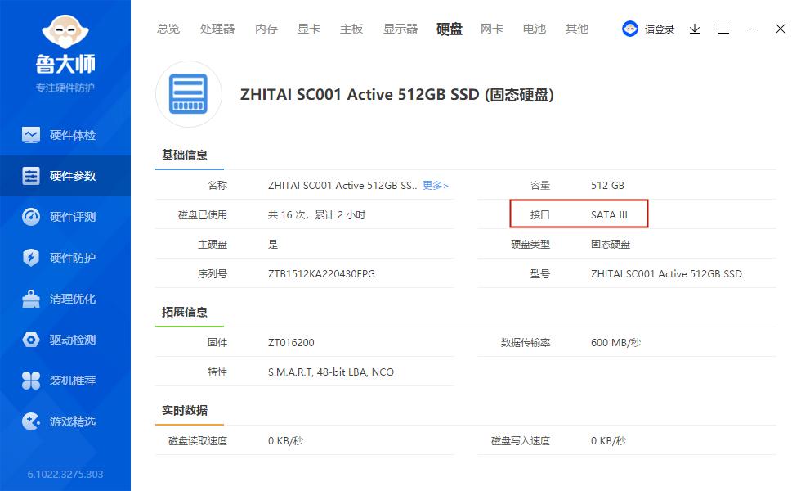The height and width of the screenshot is (491, 801).
Task: Click the blue SSD drive thumbnail
Action: tap(189, 94)
